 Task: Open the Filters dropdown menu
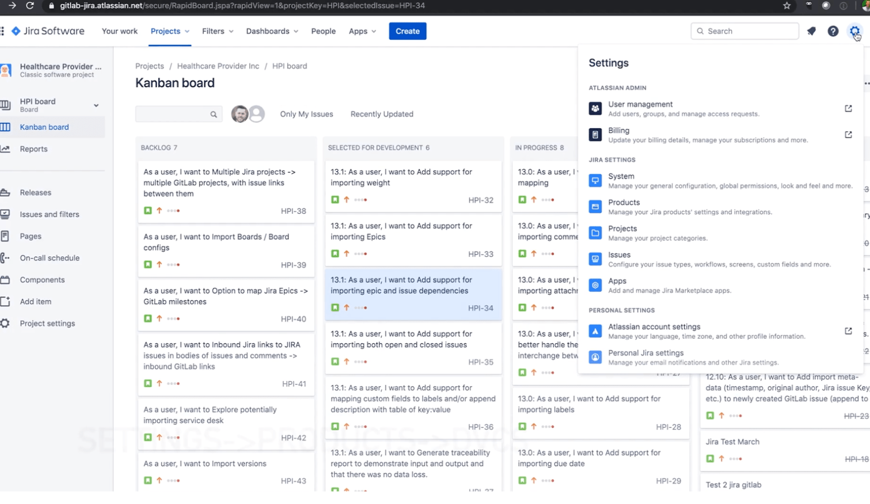pyautogui.click(x=218, y=31)
